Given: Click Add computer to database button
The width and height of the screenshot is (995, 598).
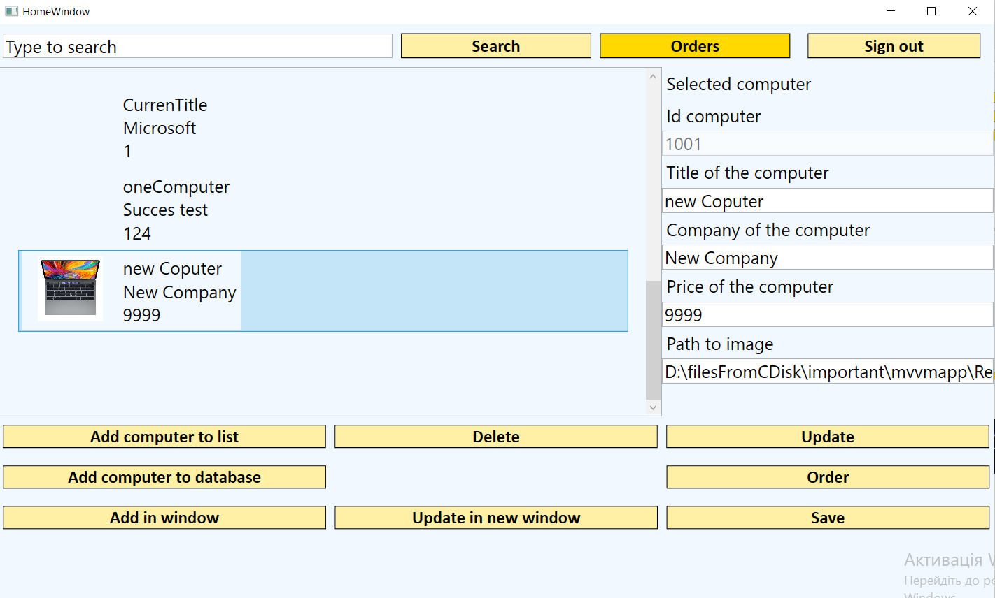Looking at the screenshot, I should coord(164,477).
